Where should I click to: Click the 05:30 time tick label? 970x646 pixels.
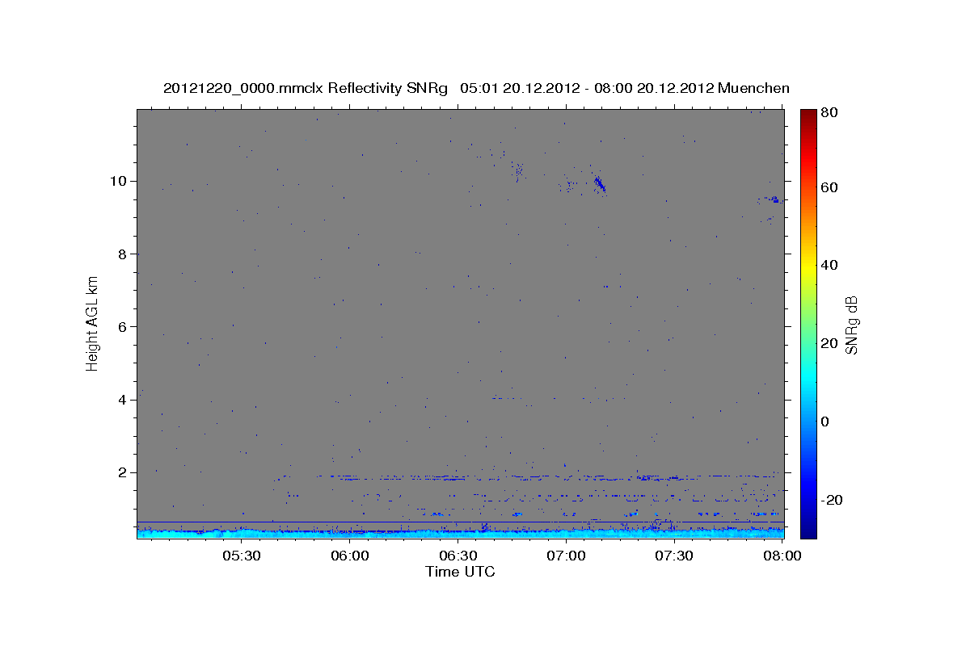click(242, 556)
